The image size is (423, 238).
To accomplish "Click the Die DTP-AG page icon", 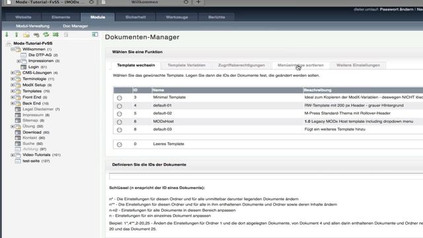I will (x=24, y=55).
